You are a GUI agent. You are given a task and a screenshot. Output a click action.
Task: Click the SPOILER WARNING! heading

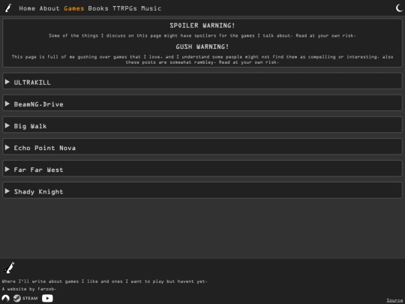tap(202, 26)
